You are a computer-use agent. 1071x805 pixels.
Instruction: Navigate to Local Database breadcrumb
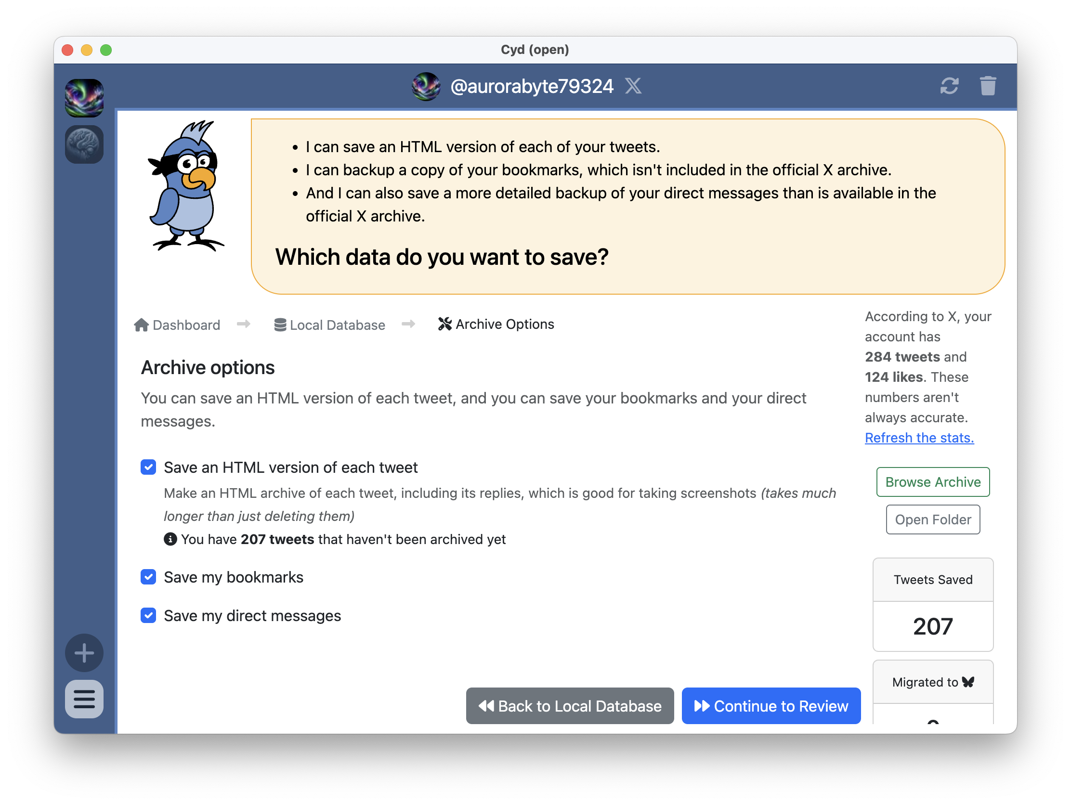(x=337, y=325)
